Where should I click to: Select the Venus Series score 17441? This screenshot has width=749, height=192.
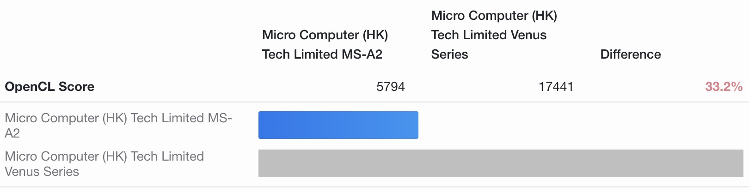click(x=556, y=87)
